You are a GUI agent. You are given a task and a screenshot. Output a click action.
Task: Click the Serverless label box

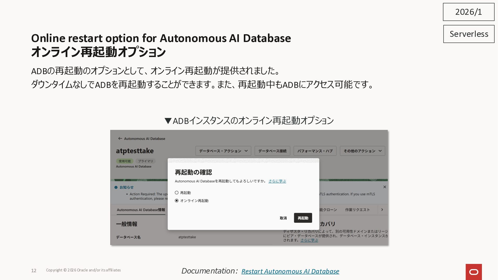(x=469, y=34)
